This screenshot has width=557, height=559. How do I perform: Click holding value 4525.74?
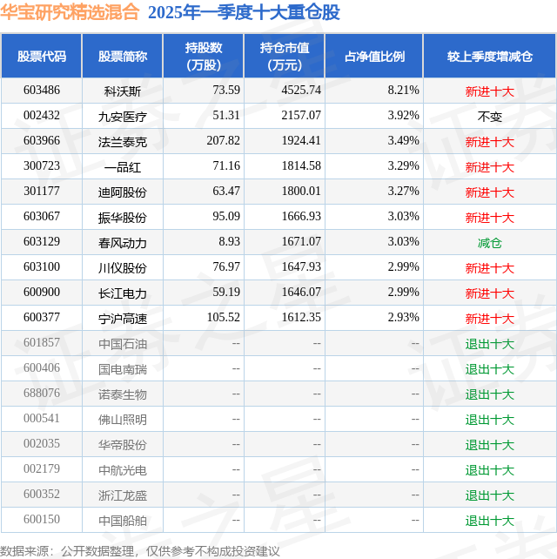pyautogui.click(x=301, y=91)
